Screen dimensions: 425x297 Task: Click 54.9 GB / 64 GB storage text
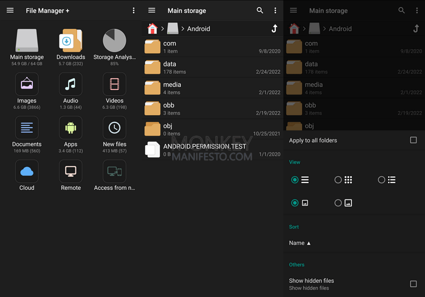(x=27, y=63)
